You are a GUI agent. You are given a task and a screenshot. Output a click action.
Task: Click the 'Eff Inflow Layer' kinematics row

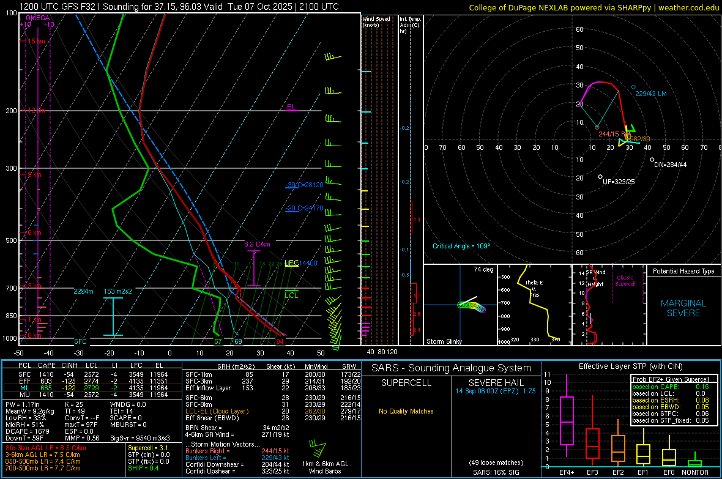click(x=273, y=388)
